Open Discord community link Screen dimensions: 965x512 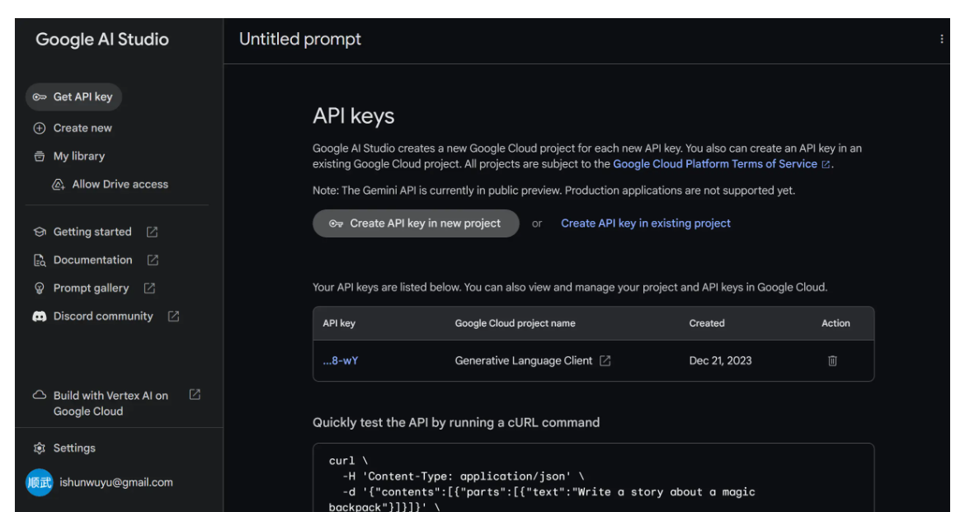[103, 317]
